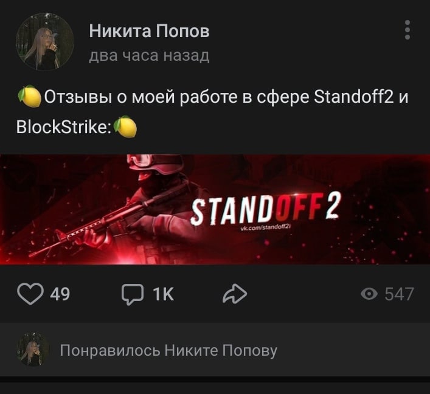
Task: Tap the 1K comments count
Action: click(x=164, y=294)
